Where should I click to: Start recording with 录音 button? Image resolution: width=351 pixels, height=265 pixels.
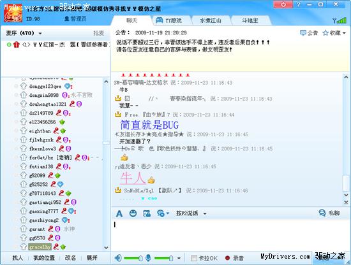point(234,258)
